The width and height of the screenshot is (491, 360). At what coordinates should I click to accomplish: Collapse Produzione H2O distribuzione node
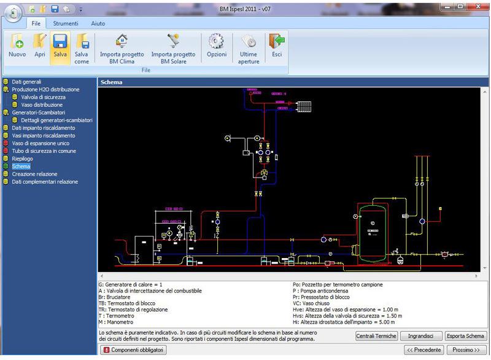click(x=6, y=90)
